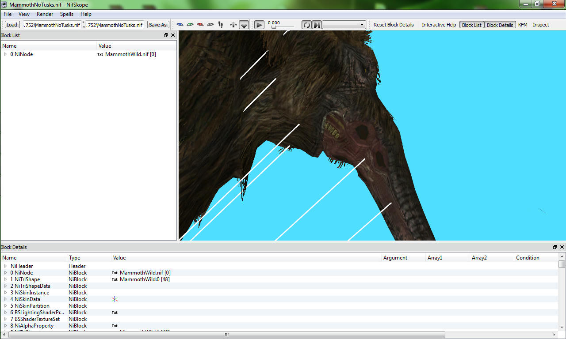Close the Block Details panel

click(562, 247)
